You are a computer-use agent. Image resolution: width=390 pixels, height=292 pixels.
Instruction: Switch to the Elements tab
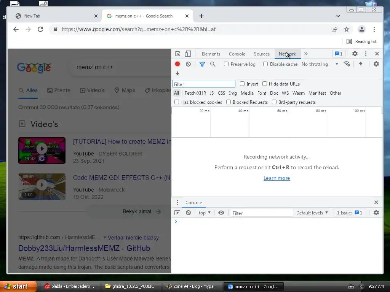click(x=211, y=54)
